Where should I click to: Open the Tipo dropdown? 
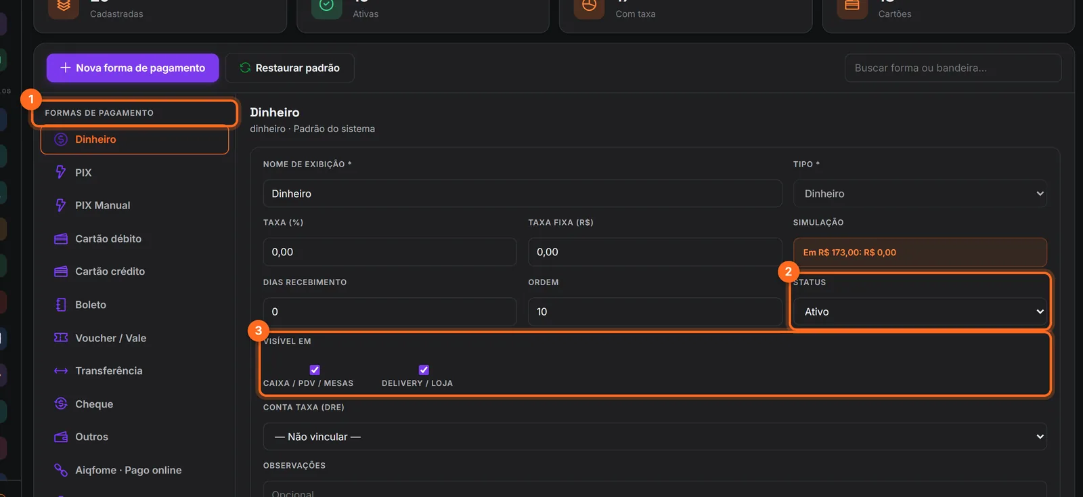(x=920, y=194)
